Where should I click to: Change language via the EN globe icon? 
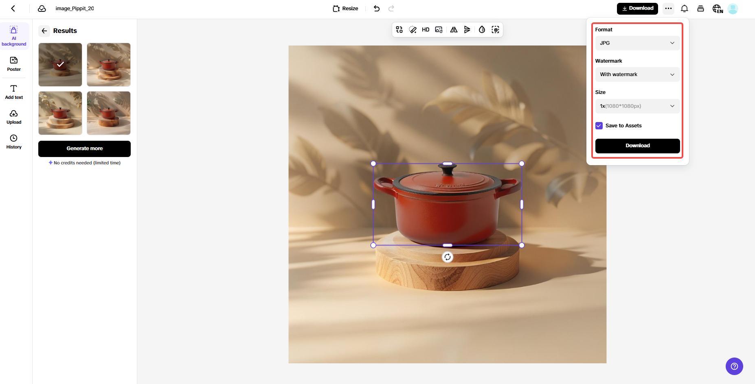click(718, 9)
